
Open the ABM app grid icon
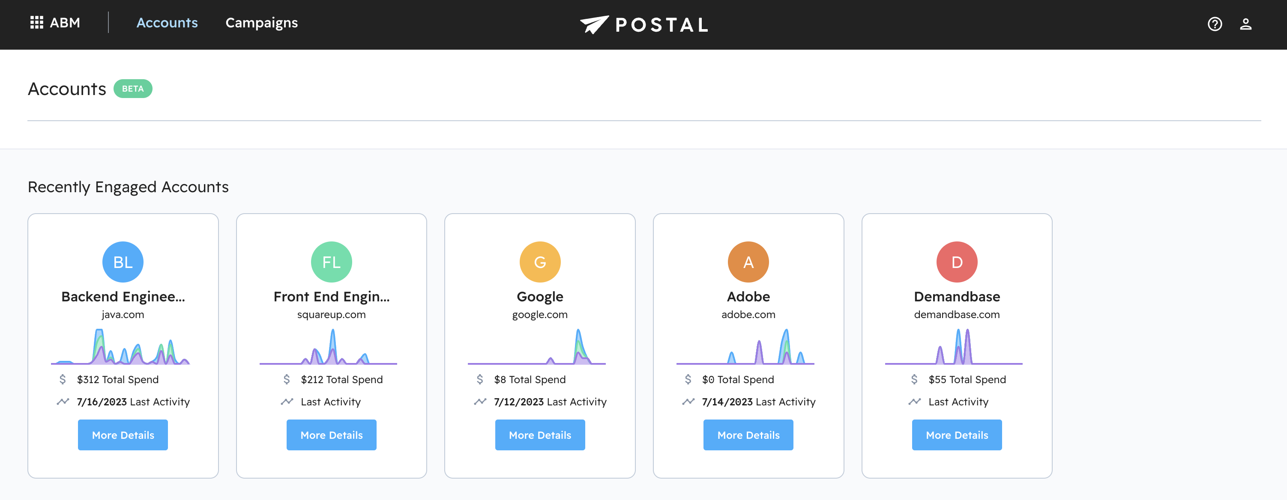tap(36, 23)
